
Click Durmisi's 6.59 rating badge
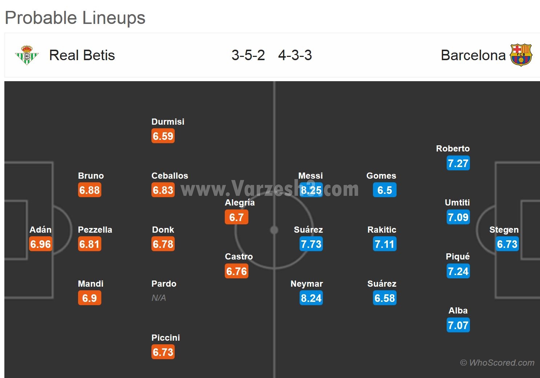(163, 136)
